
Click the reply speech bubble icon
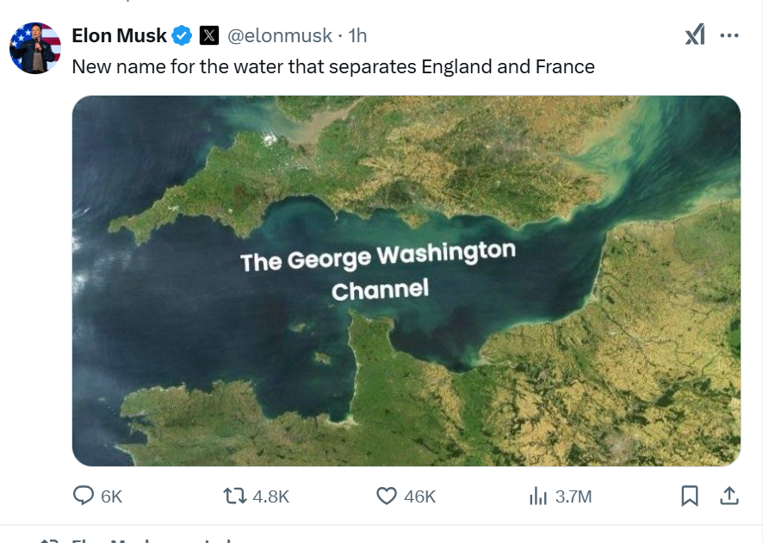click(84, 496)
